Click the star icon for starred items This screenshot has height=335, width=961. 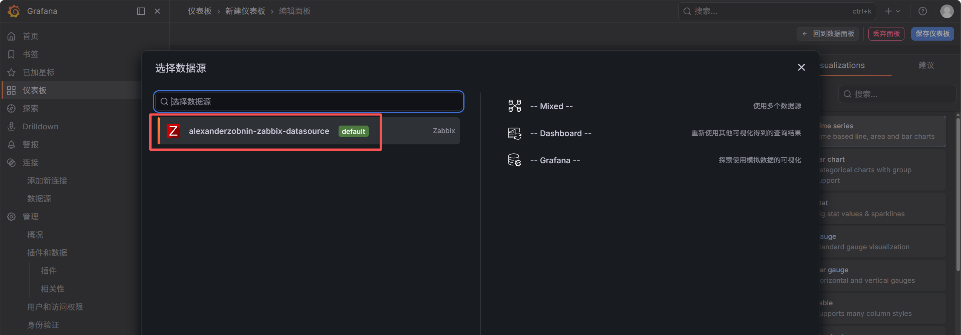11,72
